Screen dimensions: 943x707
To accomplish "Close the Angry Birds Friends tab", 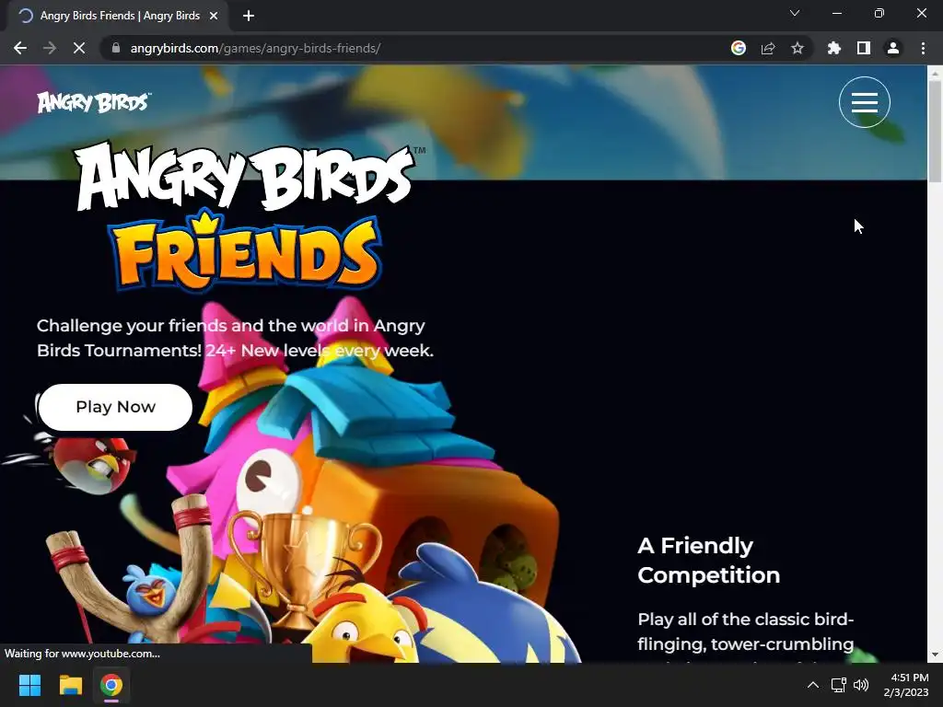I will [x=214, y=17].
